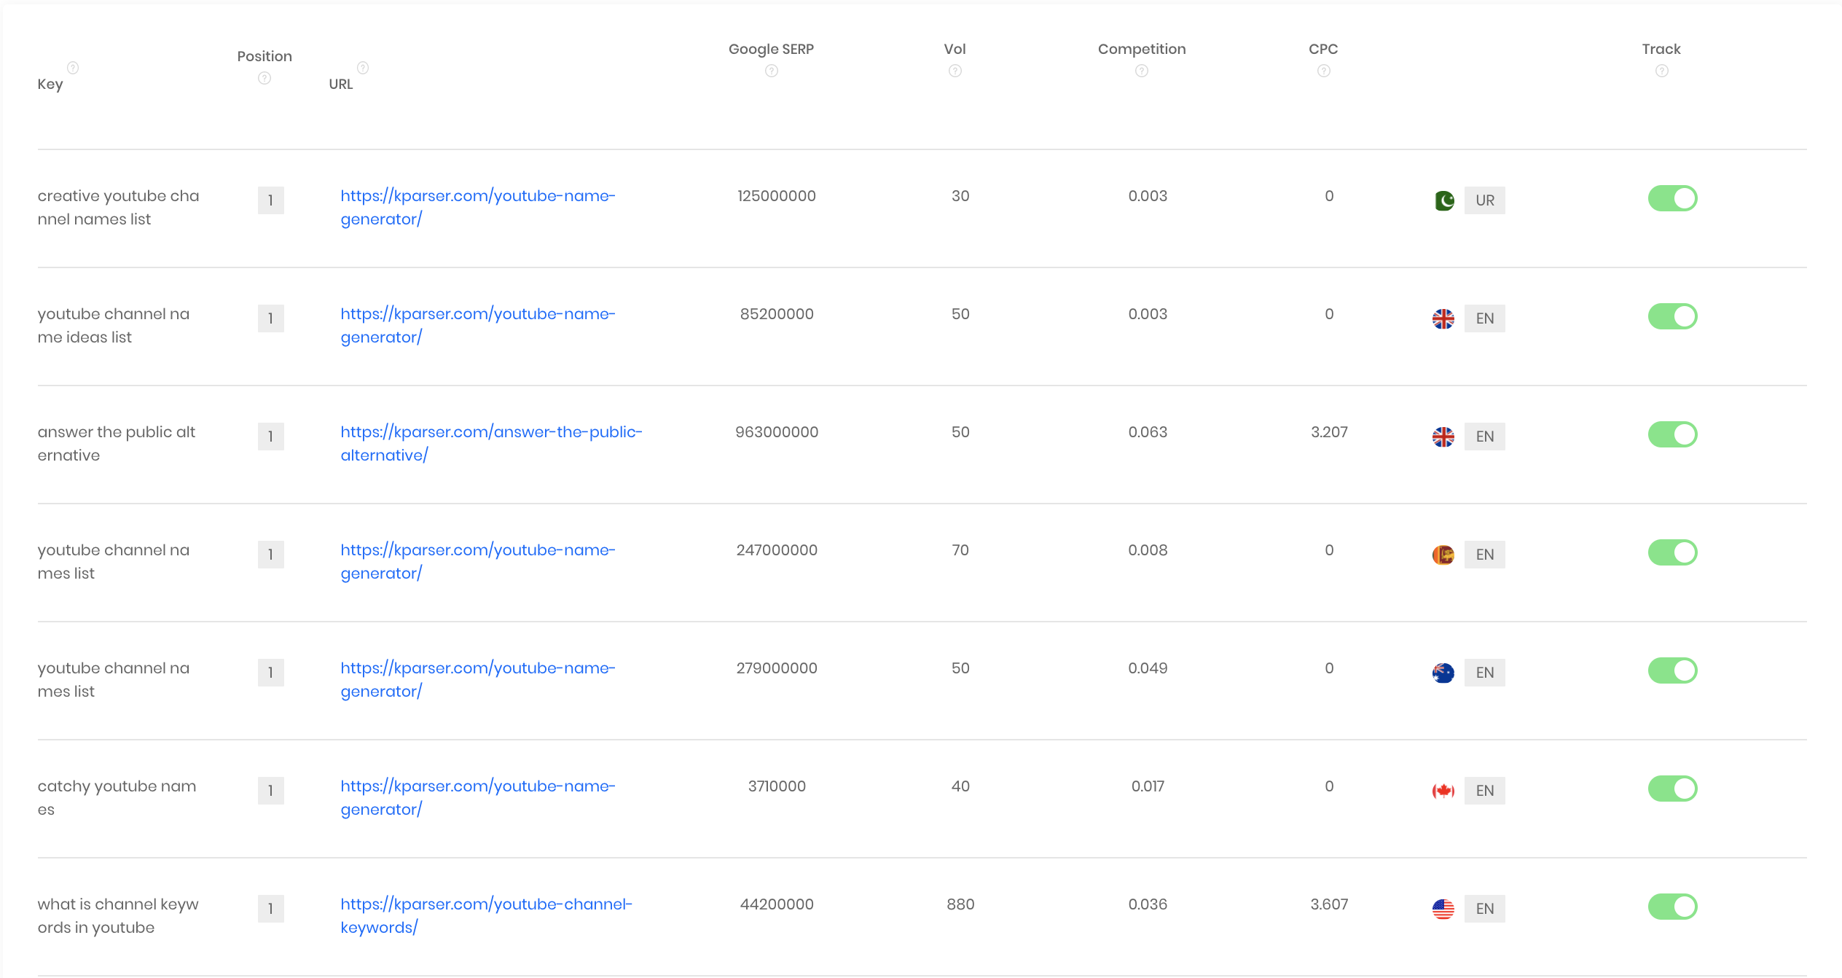Click Competition value 0.017

click(1148, 786)
